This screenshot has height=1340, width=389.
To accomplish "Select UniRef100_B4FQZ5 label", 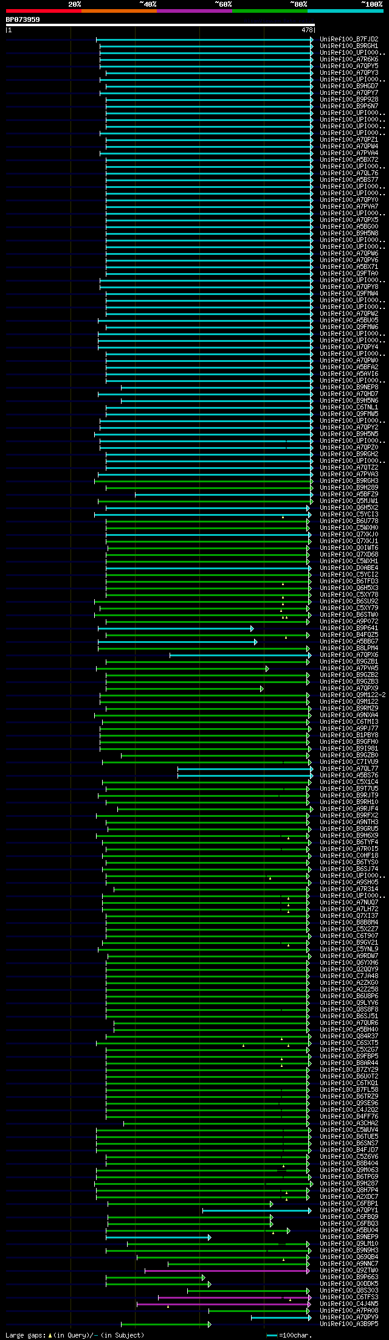I will click(x=349, y=635).
